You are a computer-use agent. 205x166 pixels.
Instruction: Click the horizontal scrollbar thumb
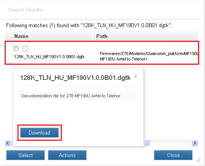pos(147,143)
